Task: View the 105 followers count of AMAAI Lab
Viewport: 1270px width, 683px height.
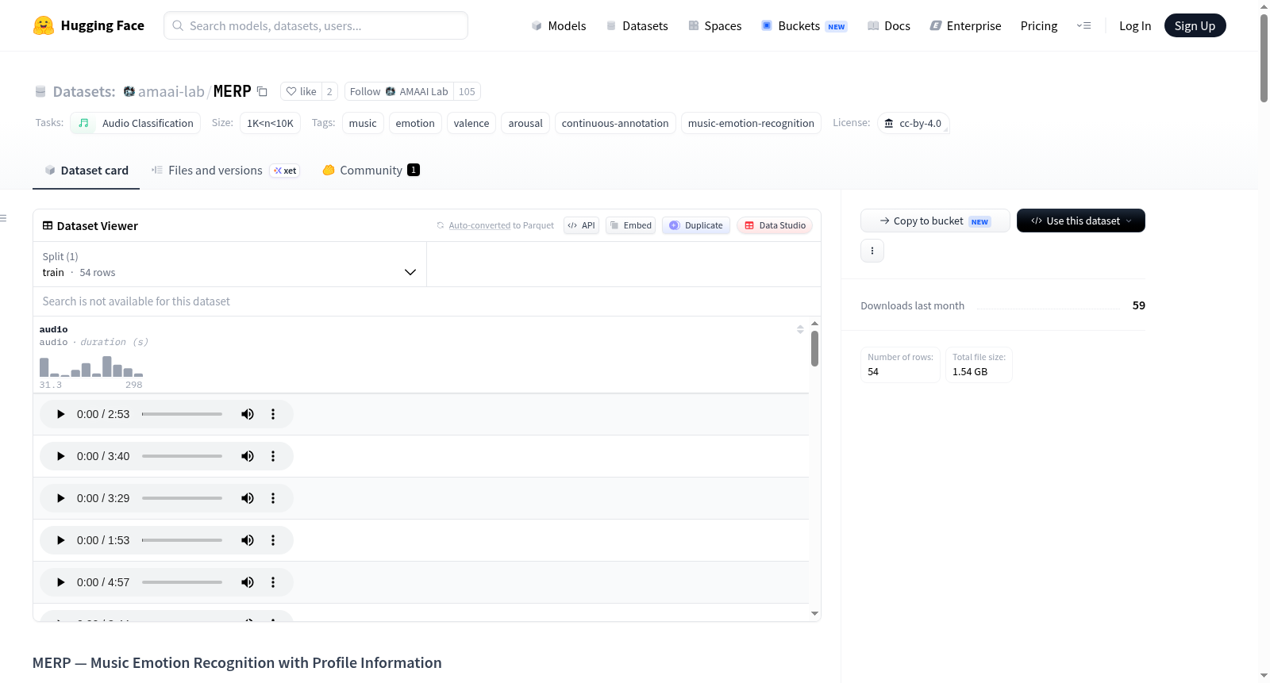Action: [x=467, y=91]
